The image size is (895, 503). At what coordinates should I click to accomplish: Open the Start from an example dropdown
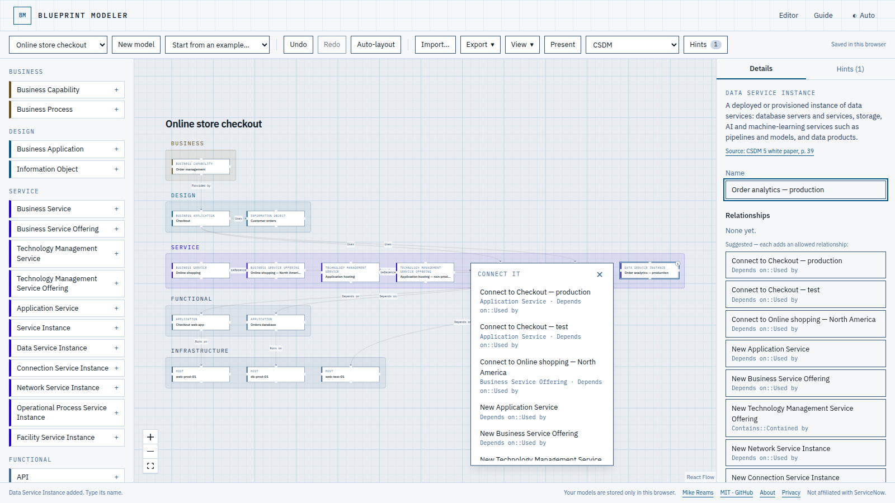click(x=217, y=45)
